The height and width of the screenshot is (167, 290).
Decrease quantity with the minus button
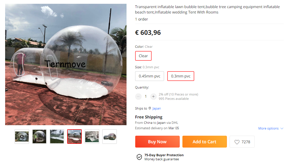tap(138, 96)
